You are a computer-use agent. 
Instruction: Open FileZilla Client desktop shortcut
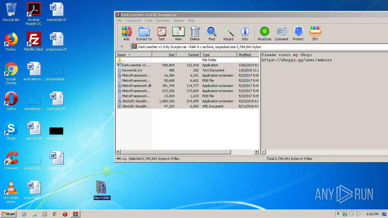coord(34,42)
